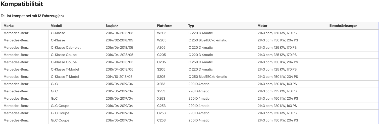Click the Mercedes-Benz cell in last row
The height and width of the screenshot is (125, 380).
[16, 120]
